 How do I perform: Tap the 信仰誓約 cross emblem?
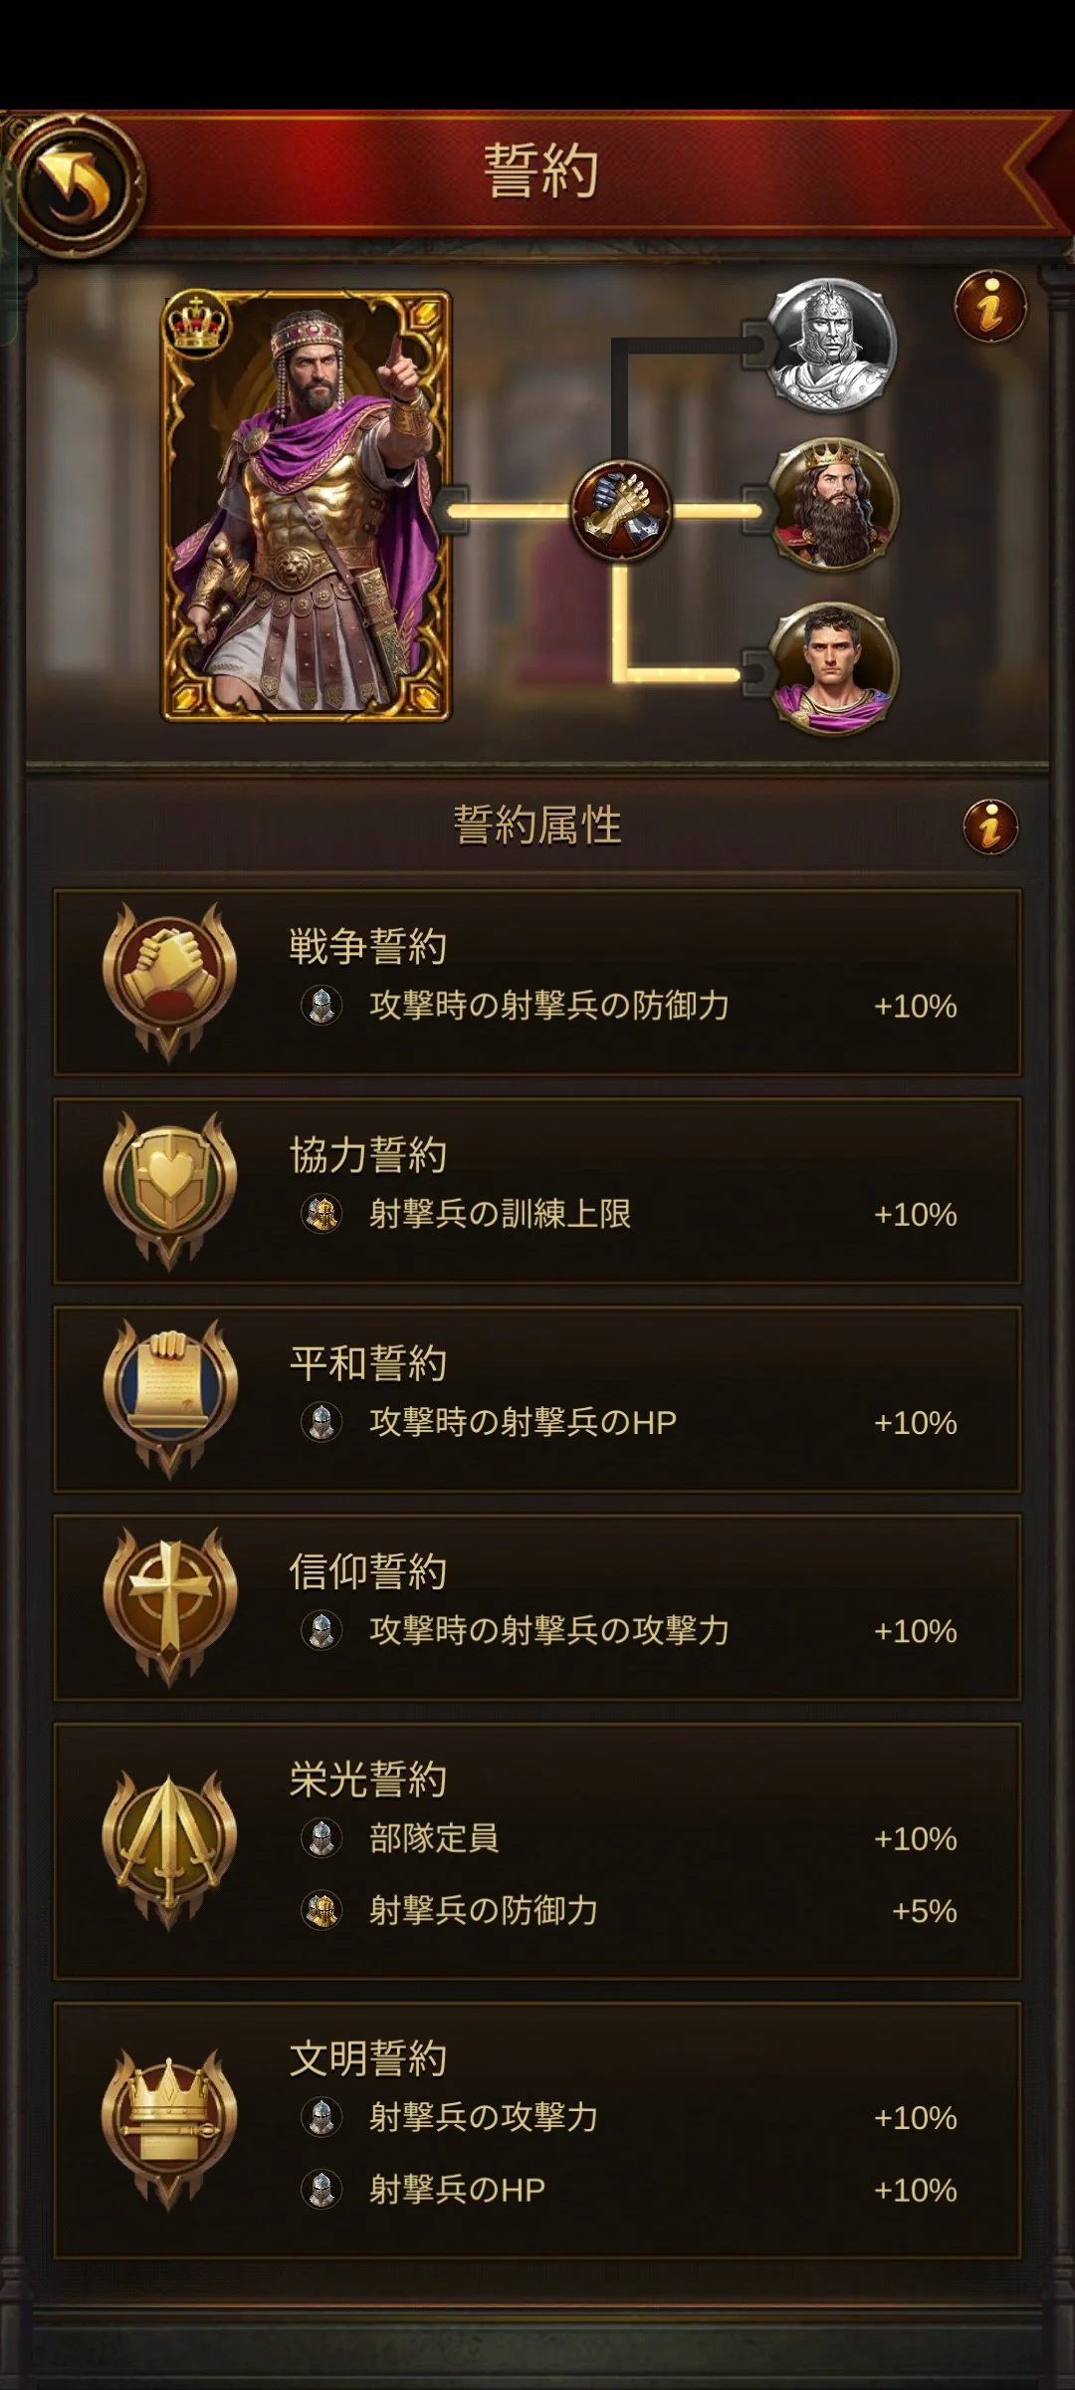tap(169, 1606)
